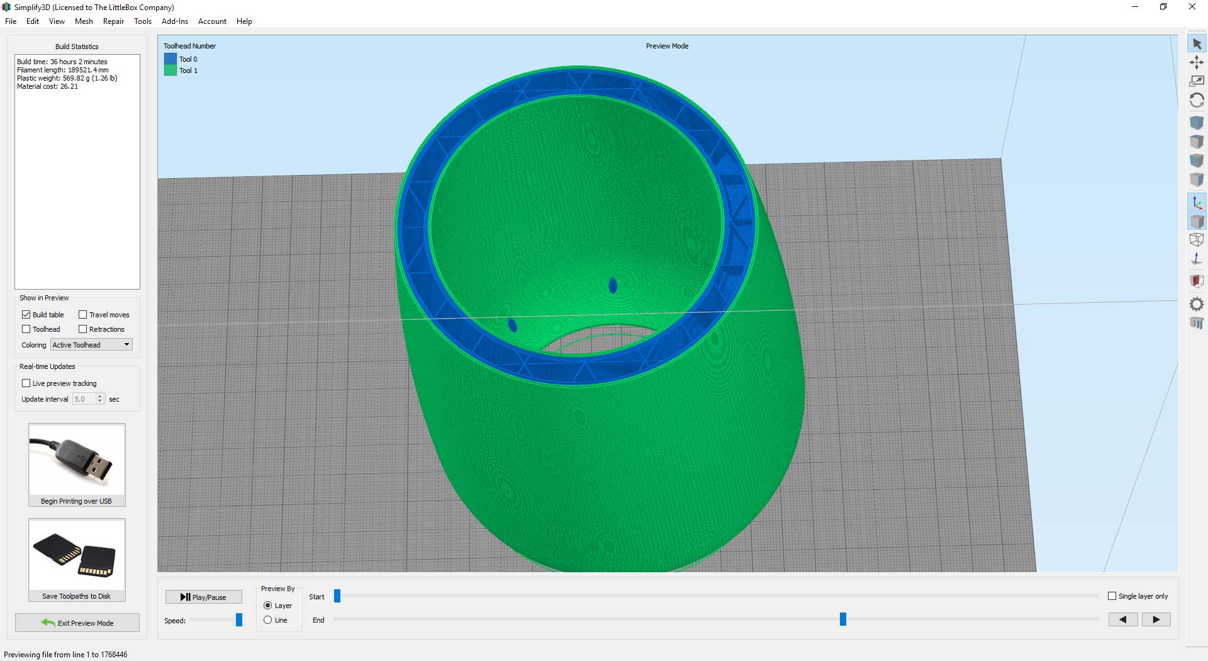This screenshot has width=1208, height=661.
Task: Click the 'Previewing file from line' status text
Action: 65,655
